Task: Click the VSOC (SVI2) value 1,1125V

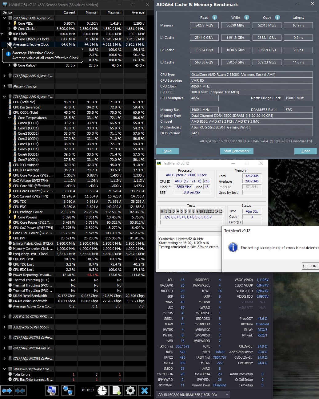Action: [x=262, y=280]
